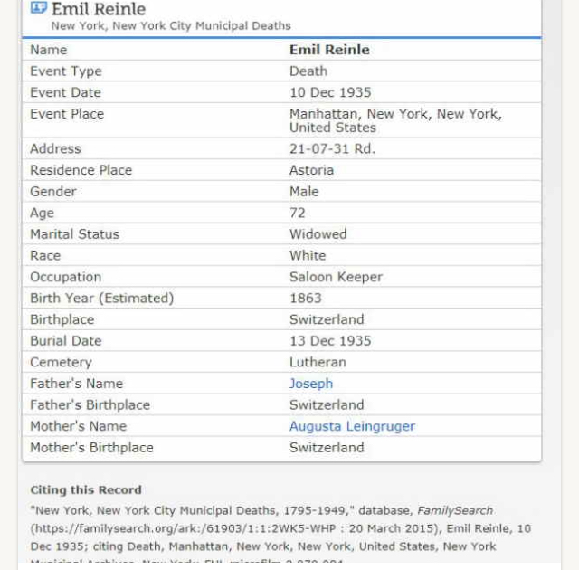This screenshot has height=570, width=579.
Task: Click the Marital Status value Widowed
Action: 318,234
